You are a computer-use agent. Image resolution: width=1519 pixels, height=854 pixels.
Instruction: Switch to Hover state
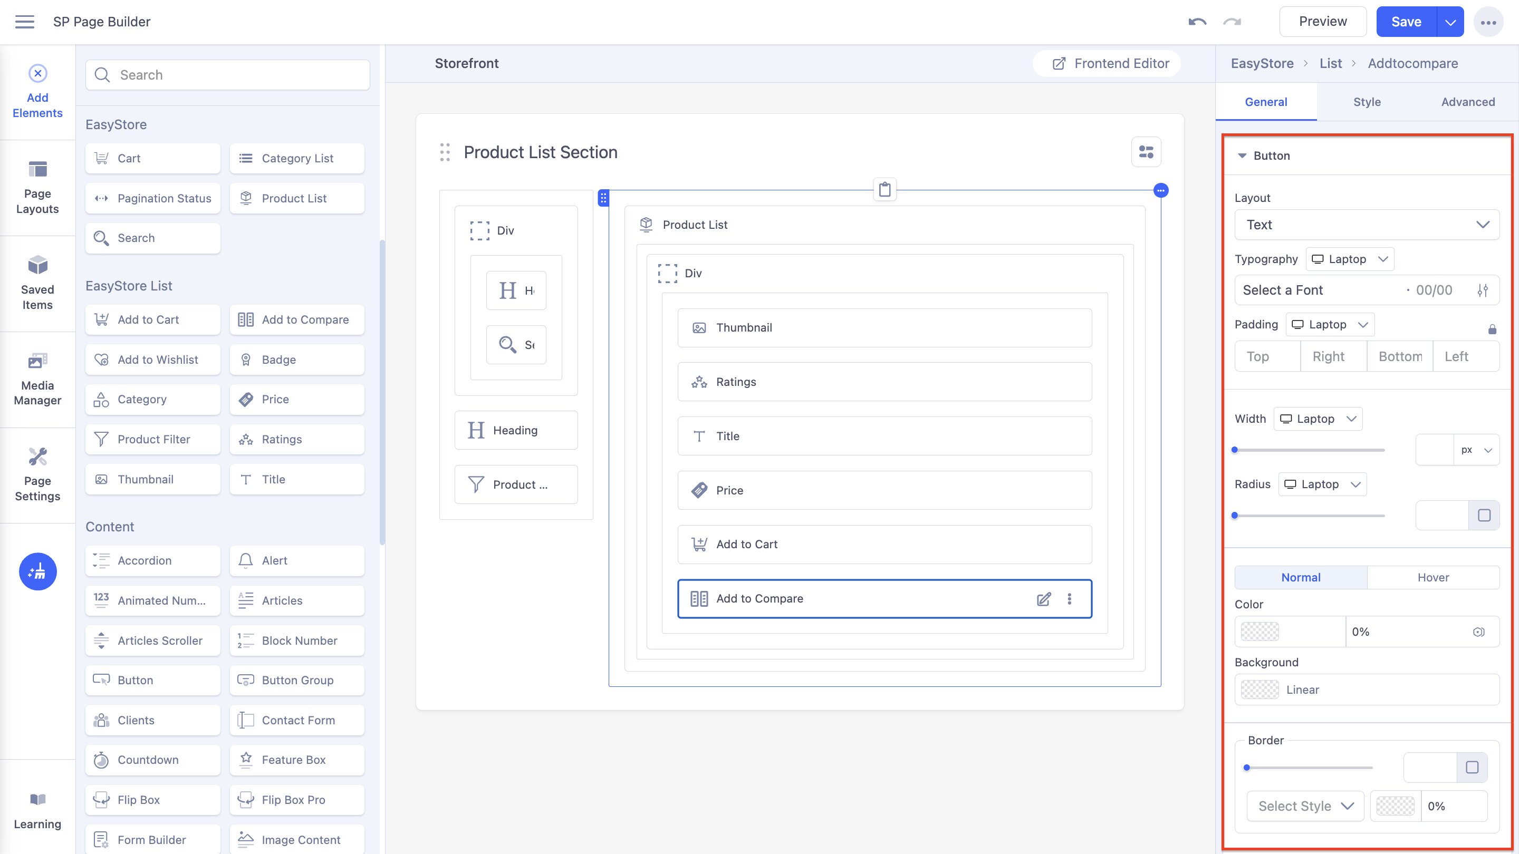pyautogui.click(x=1433, y=578)
